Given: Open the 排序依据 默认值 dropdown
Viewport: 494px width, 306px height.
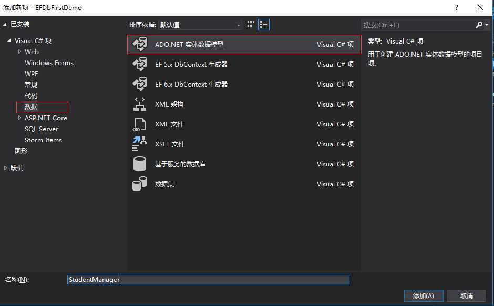Looking at the screenshot, I should pos(200,25).
